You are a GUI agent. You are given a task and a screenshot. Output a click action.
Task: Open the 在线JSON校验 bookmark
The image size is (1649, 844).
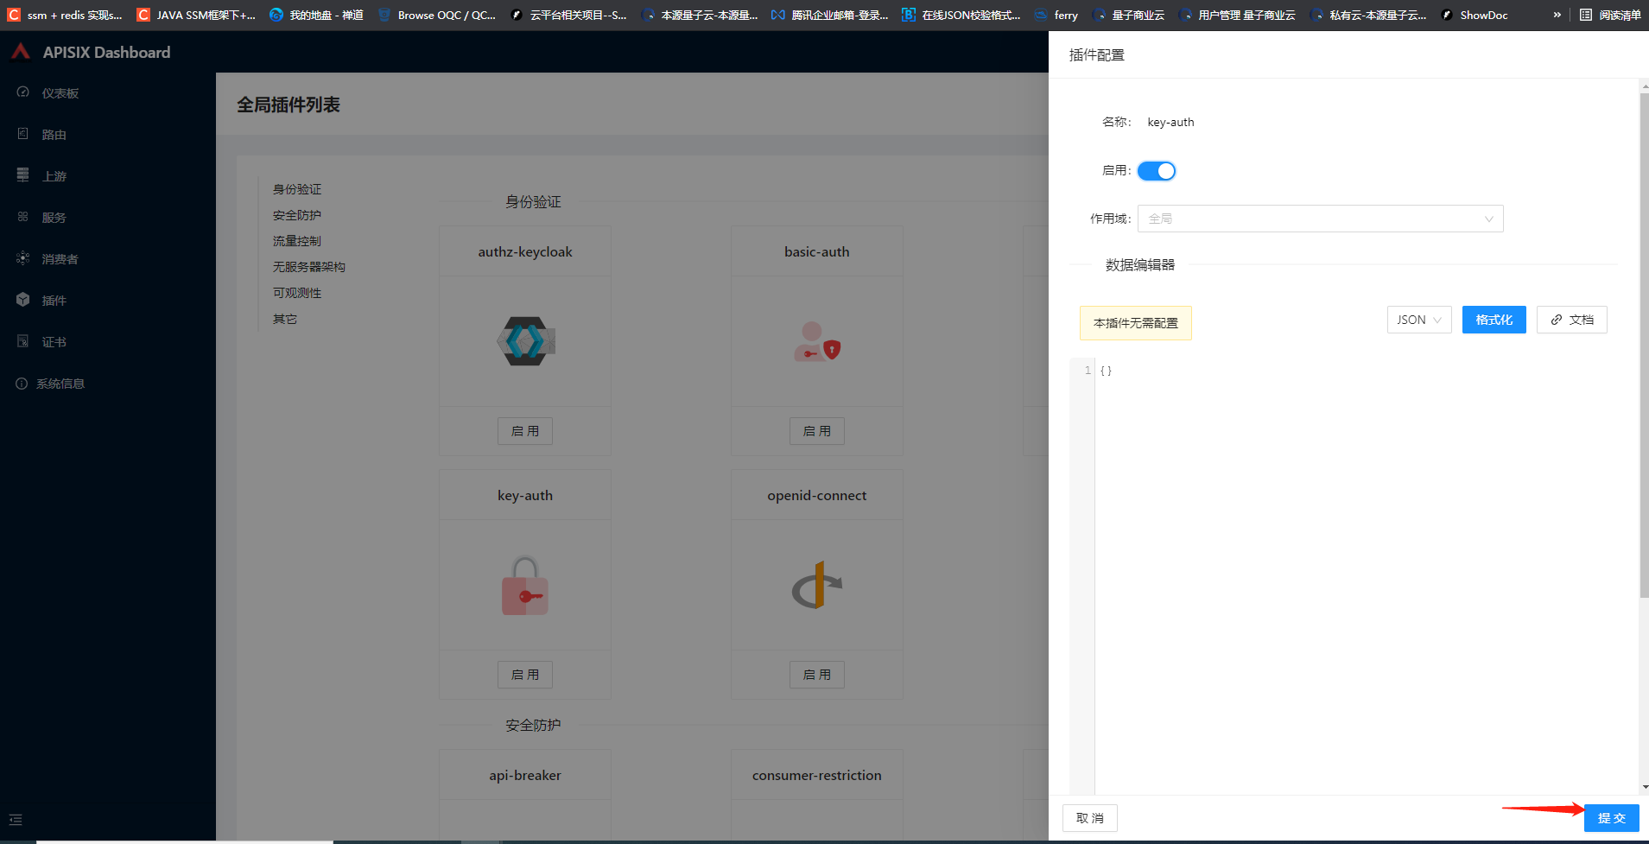coord(961,15)
